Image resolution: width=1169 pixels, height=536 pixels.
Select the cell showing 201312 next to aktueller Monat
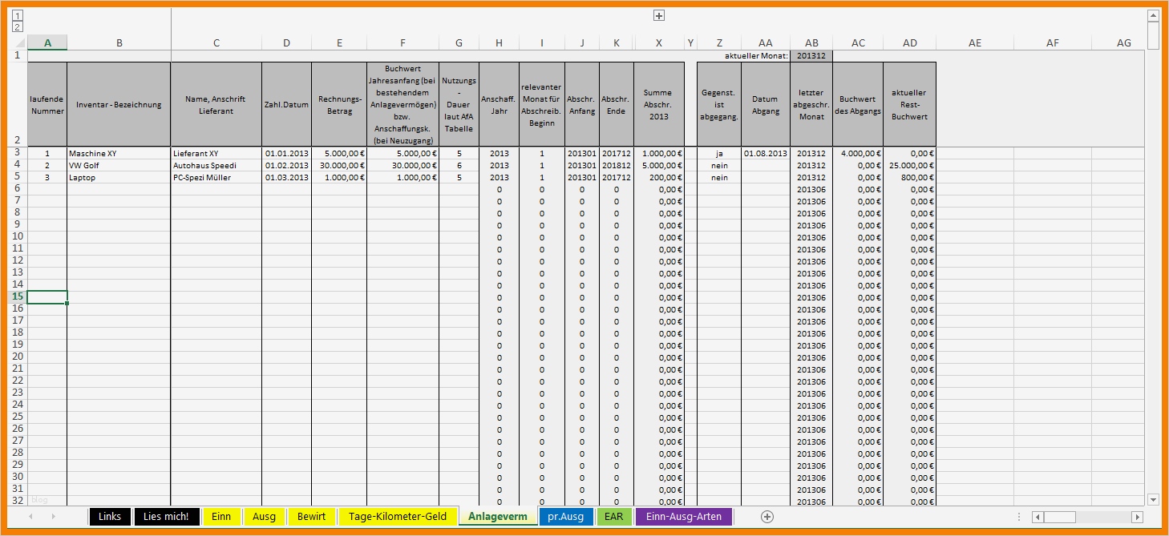pos(811,56)
